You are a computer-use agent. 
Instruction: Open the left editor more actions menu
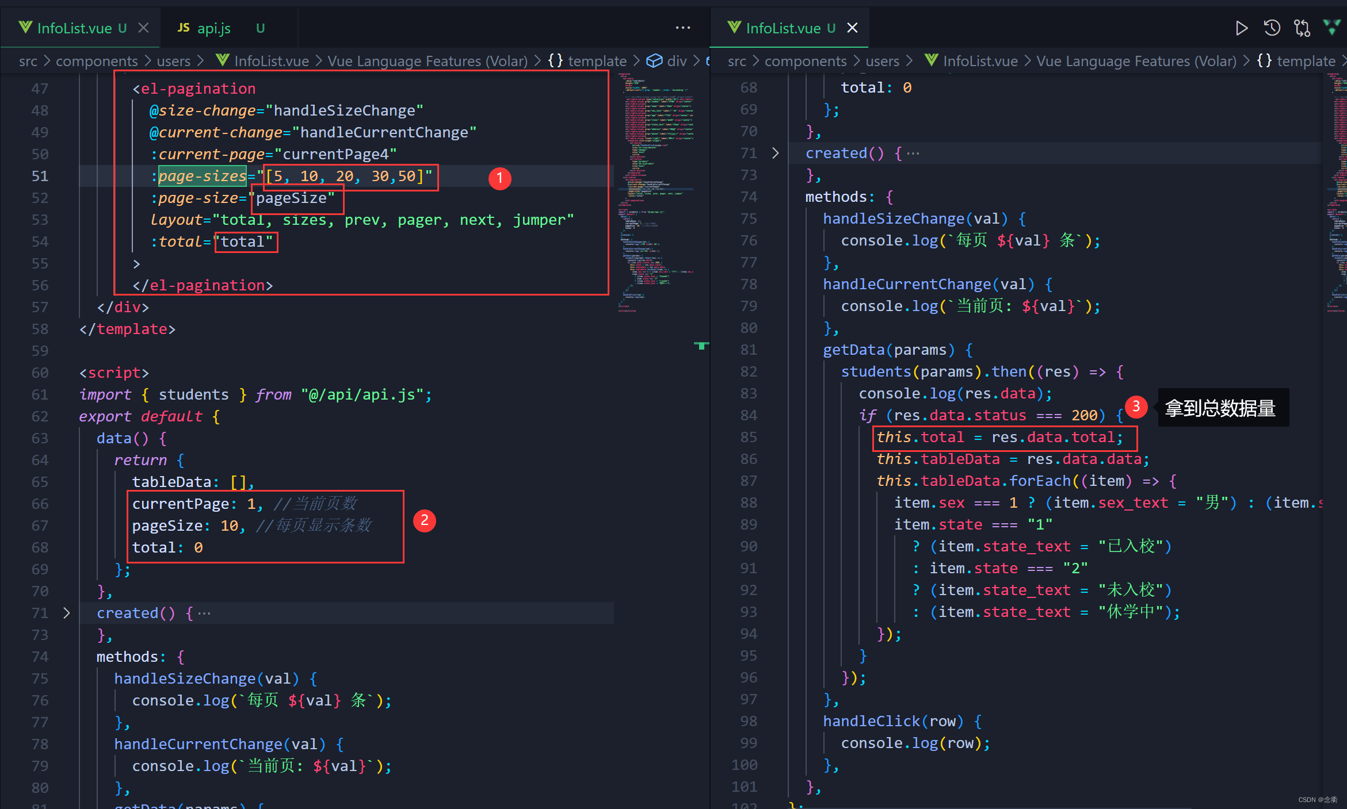pos(683,28)
